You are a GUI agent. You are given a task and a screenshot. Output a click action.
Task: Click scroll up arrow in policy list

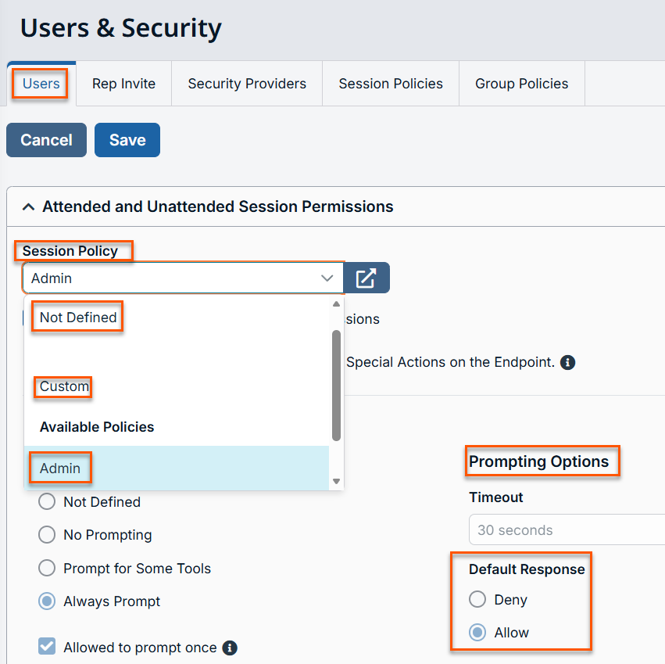336,304
